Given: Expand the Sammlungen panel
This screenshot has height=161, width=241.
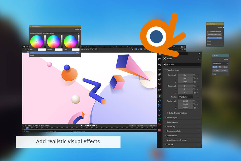Looking at the screenshot, I should point(182,122).
